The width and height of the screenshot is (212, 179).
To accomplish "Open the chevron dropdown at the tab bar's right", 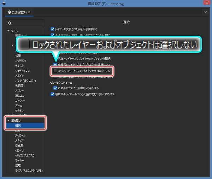I will click(x=205, y=12).
